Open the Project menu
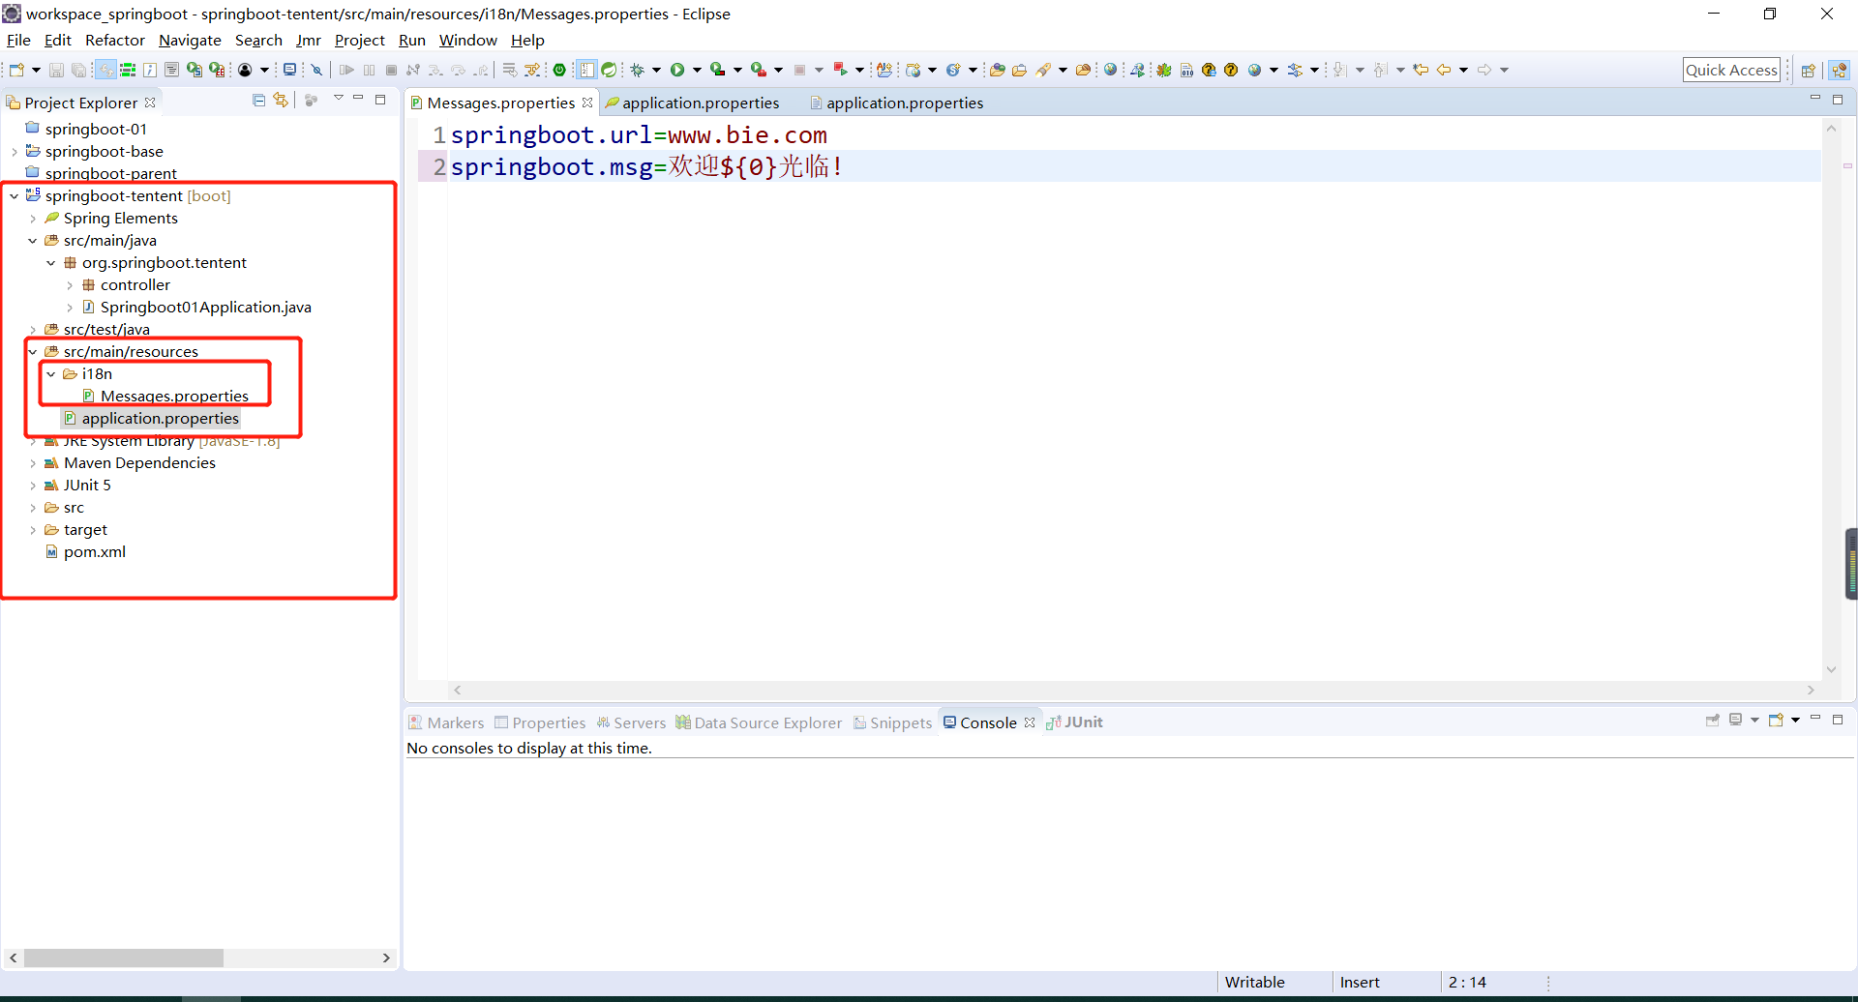The image size is (1858, 1002). click(359, 41)
